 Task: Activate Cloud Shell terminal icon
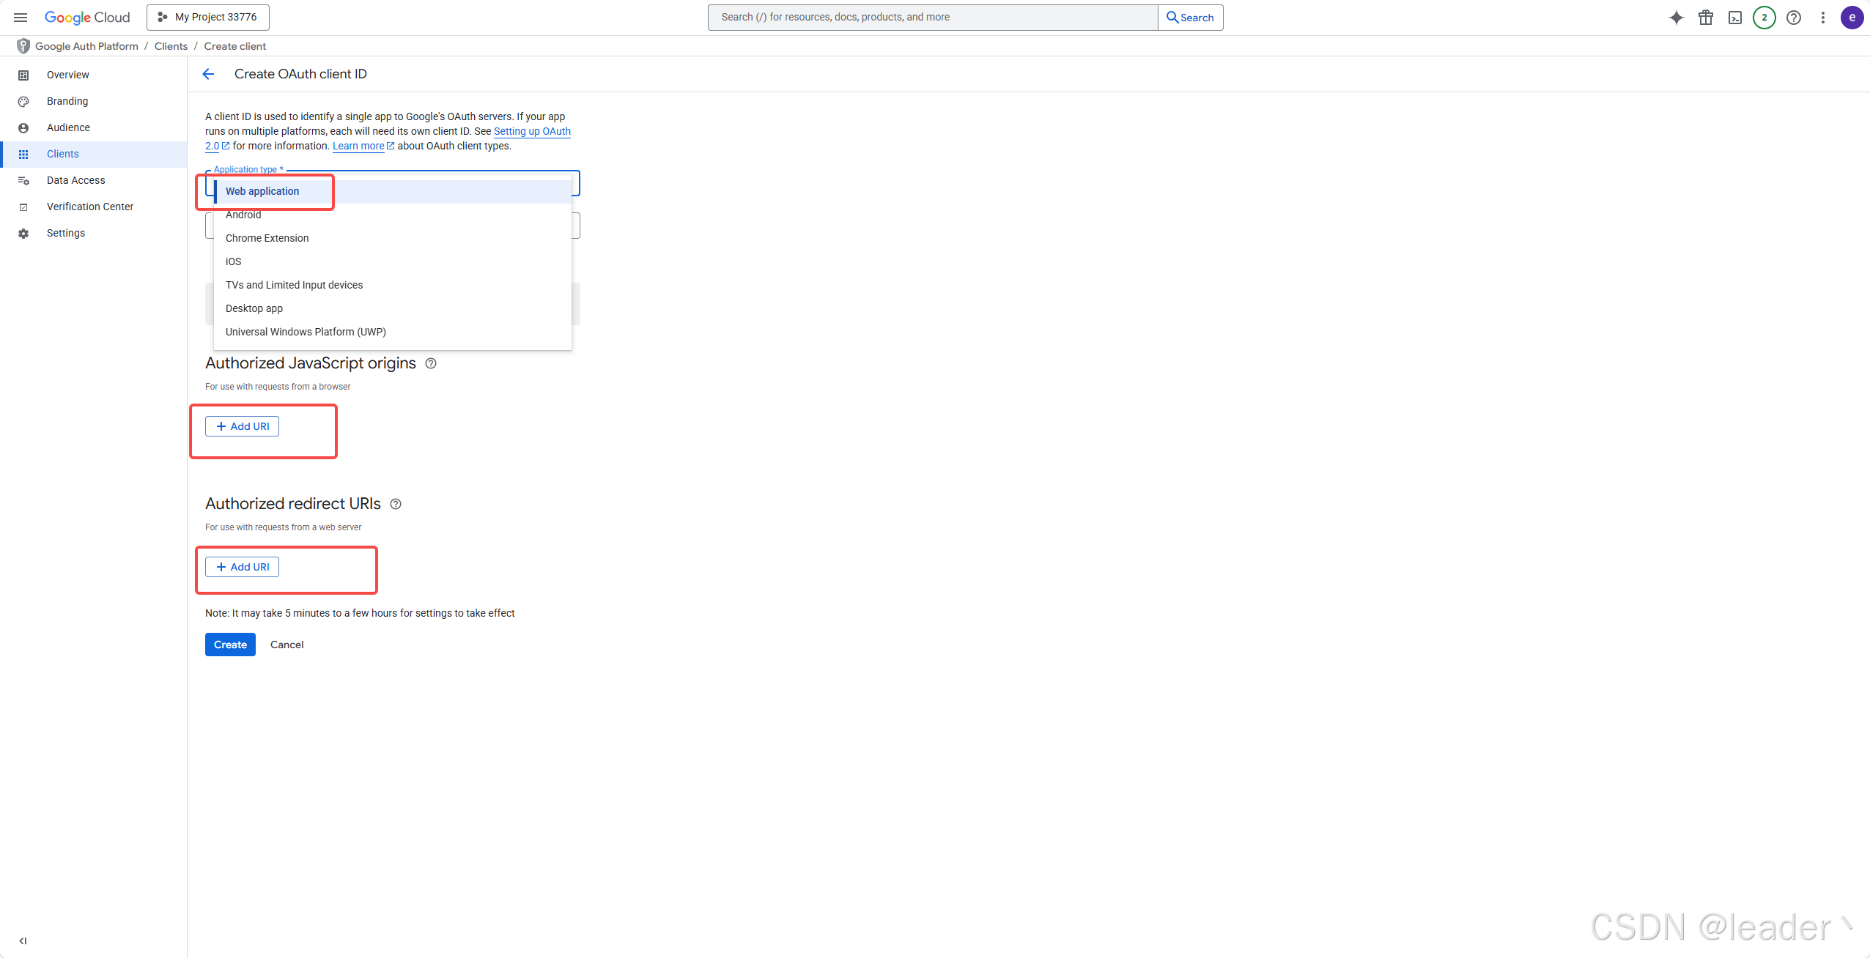click(1735, 18)
